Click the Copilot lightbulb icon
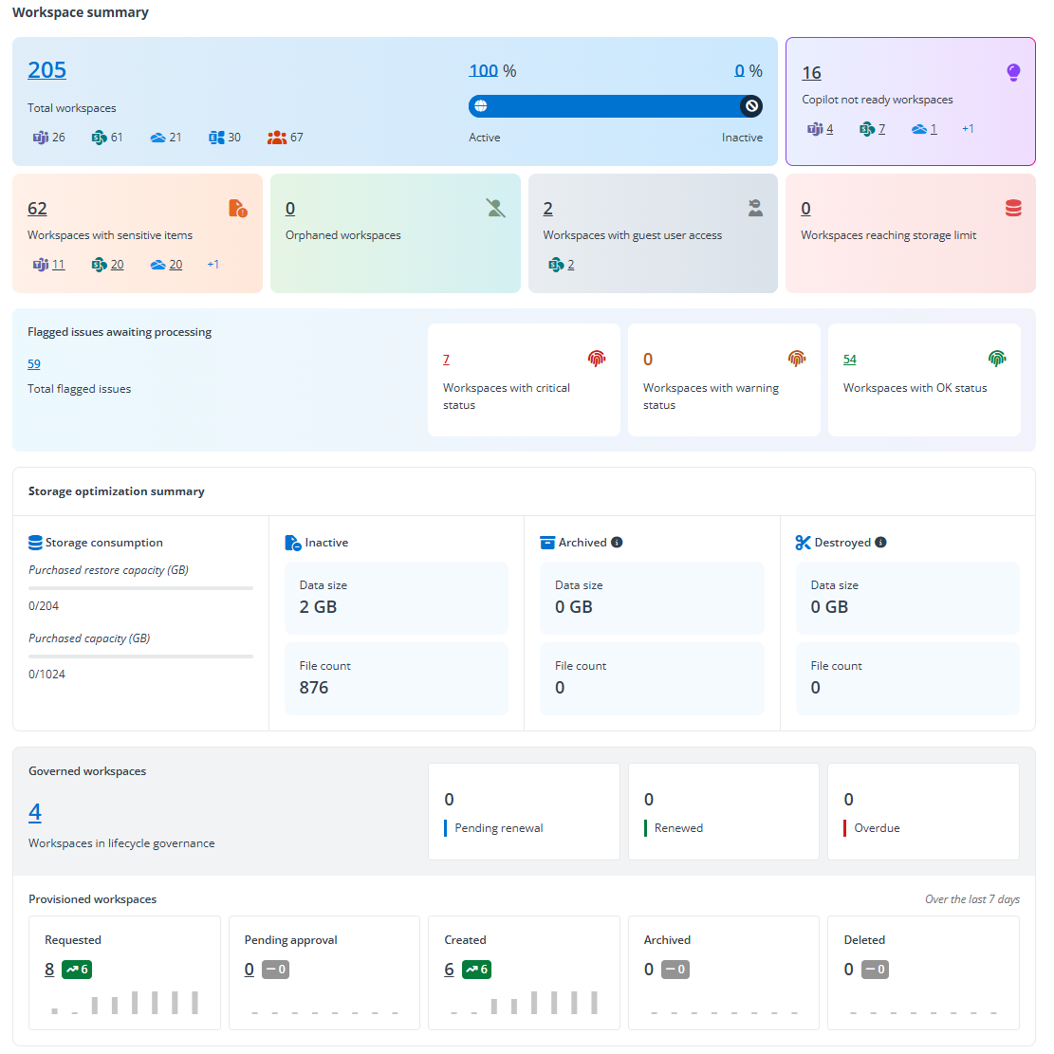This screenshot has width=1054, height=1054. pyautogui.click(x=1013, y=72)
